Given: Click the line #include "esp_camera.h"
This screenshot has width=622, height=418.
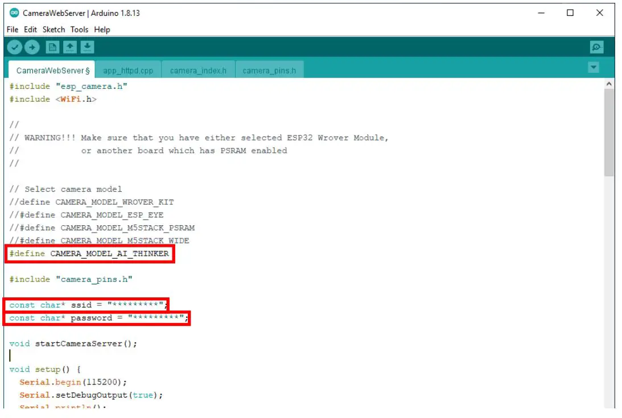Looking at the screenshot, I should coord(68,86).
